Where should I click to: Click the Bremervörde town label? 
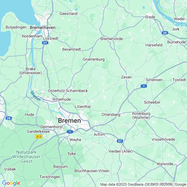point(112,39)
